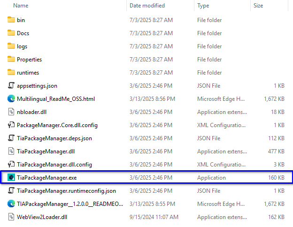Select the Properties folder icon
This screenshot has height=227, width=293.
click(11, 59)
